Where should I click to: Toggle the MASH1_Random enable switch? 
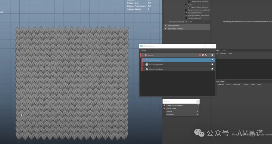212,60
